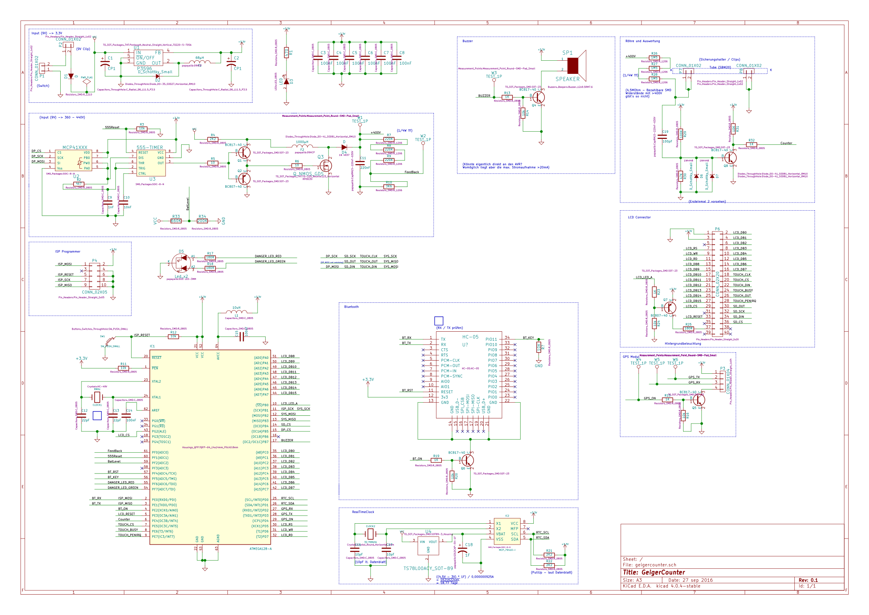Click the '(Switch)' label below P1

(x=43, y=86)
